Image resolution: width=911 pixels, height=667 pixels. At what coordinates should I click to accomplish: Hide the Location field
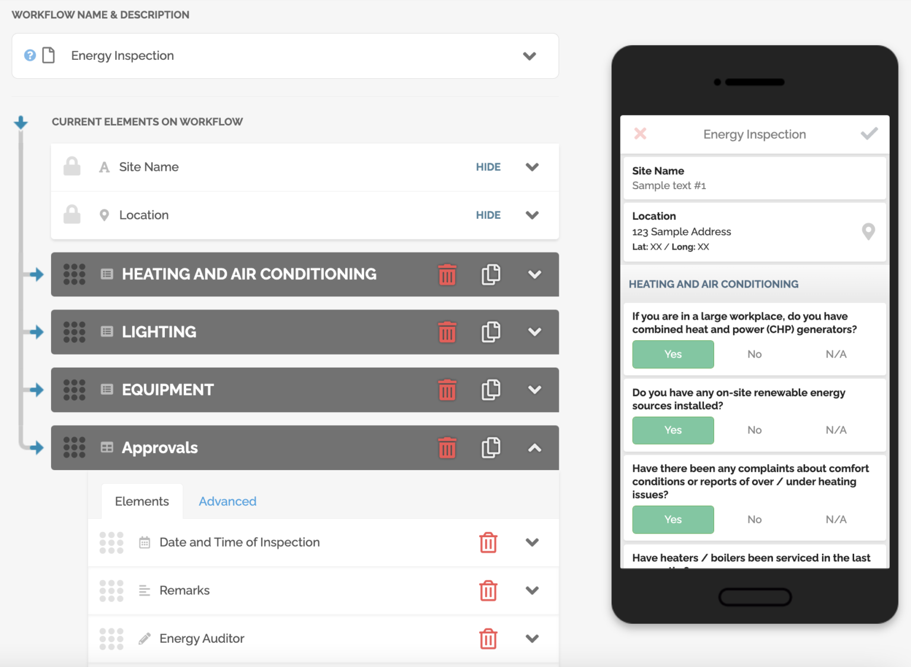coord(488,215)
